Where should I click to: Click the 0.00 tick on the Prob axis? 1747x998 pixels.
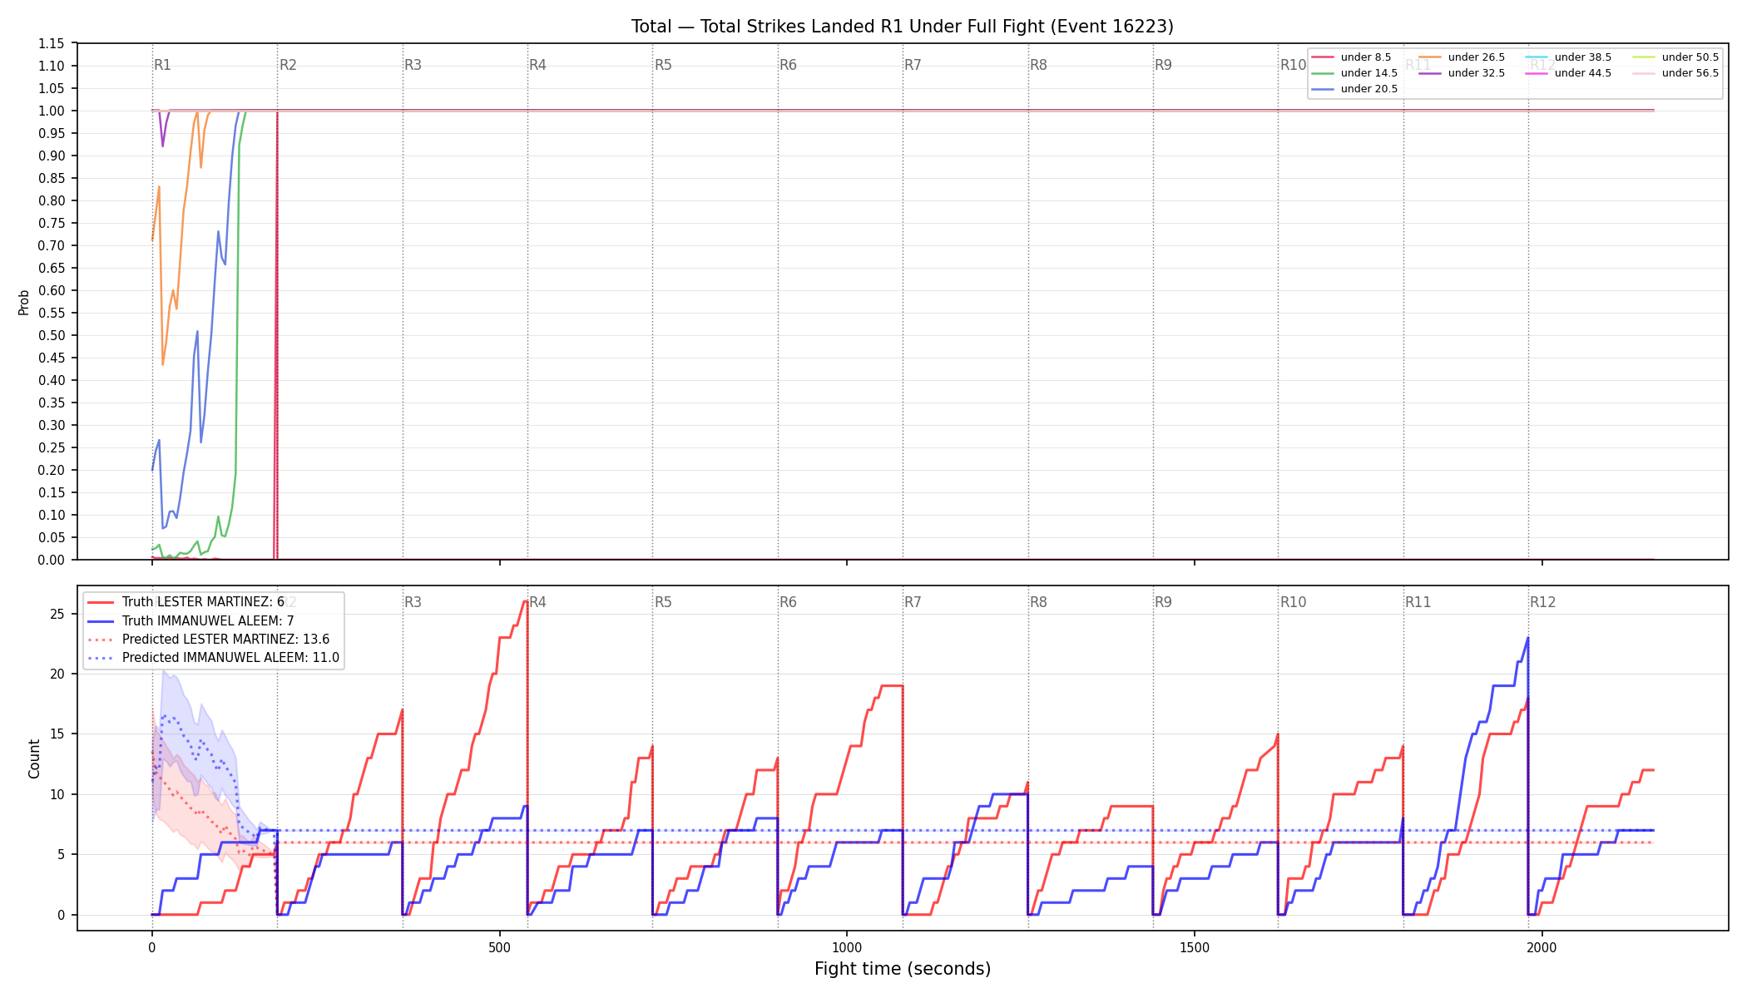click(52, 560)
